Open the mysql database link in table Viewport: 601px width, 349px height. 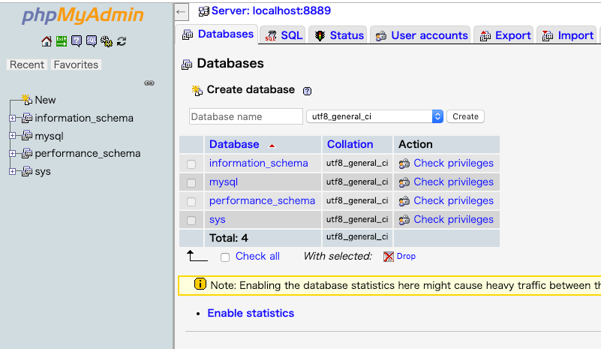point(224,182)
